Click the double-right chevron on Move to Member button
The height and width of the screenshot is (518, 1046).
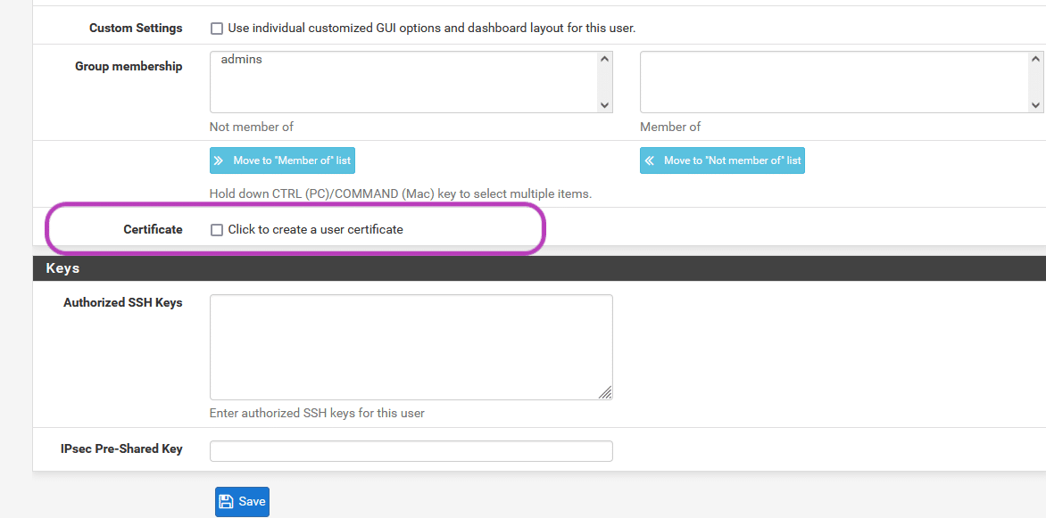pyautogui.click(x=219, y=160)
